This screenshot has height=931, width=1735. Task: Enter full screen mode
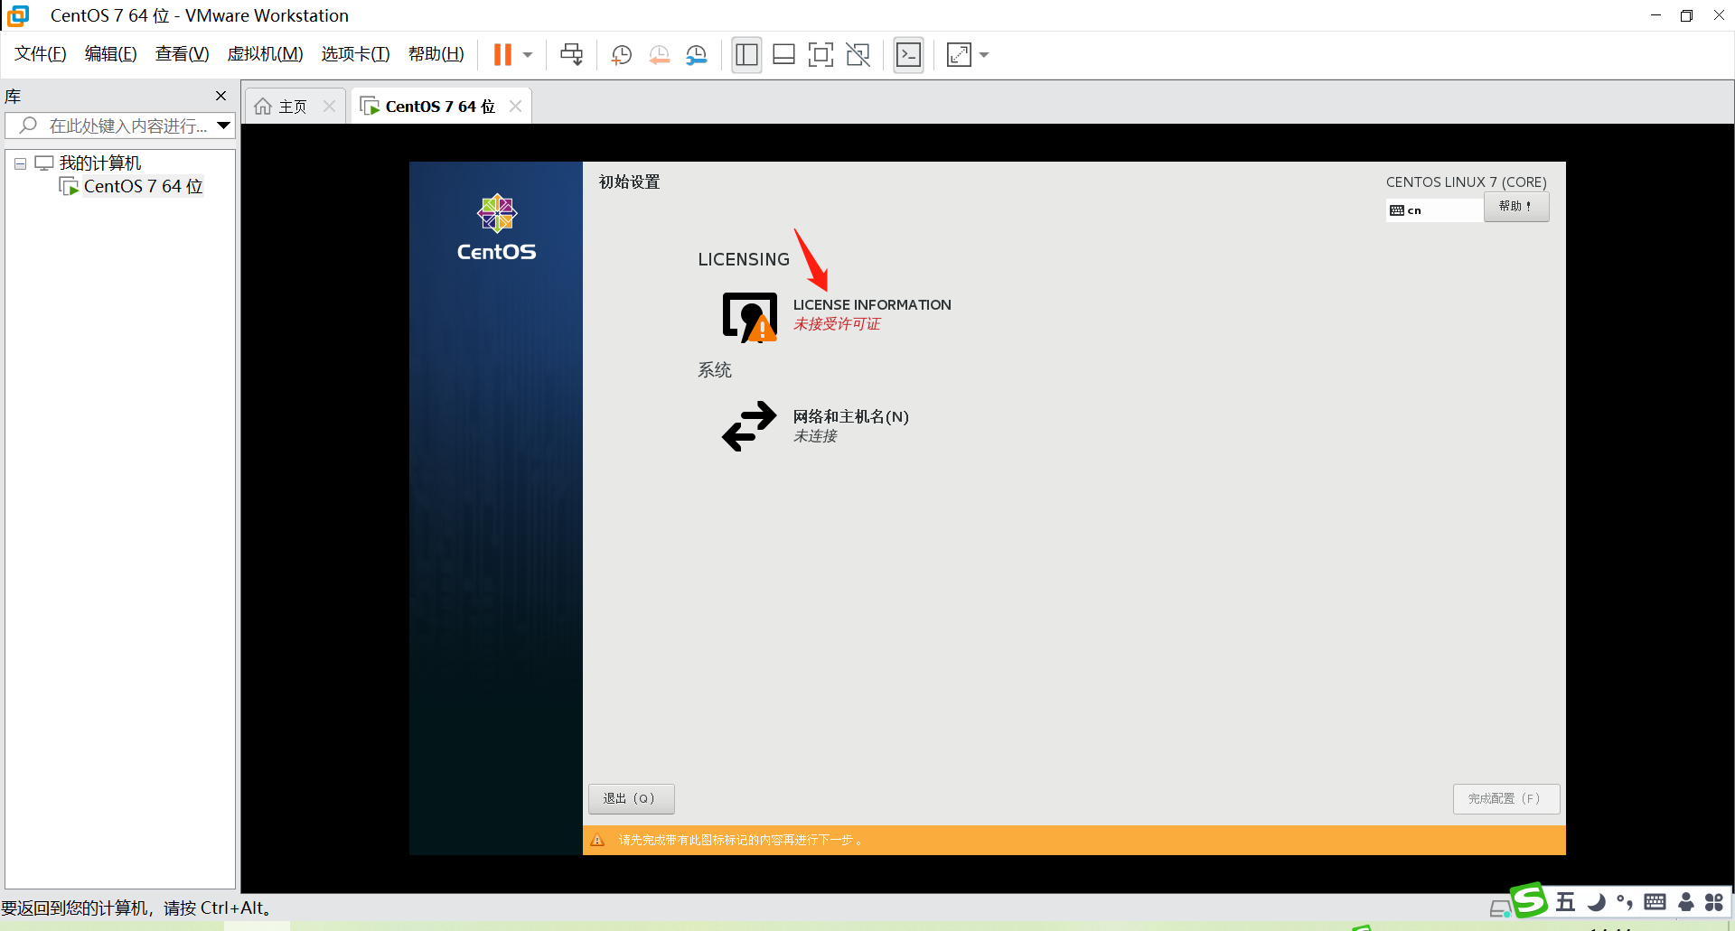click(x=821, y=55)
